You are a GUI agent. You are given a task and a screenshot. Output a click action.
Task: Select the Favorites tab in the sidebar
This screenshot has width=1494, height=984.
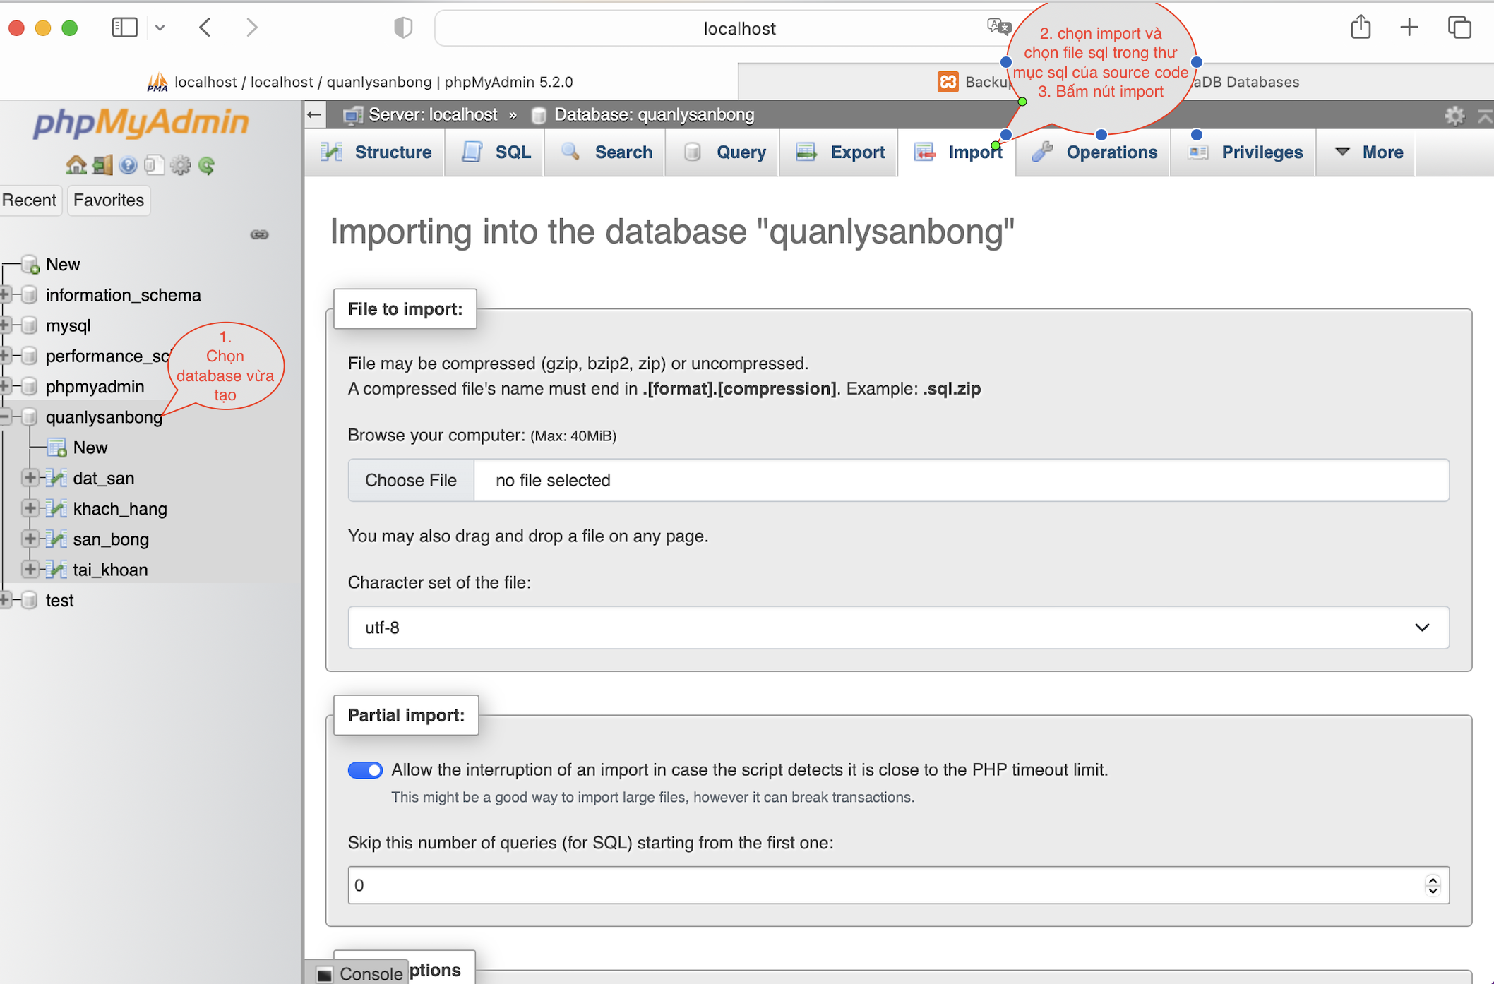107,200
